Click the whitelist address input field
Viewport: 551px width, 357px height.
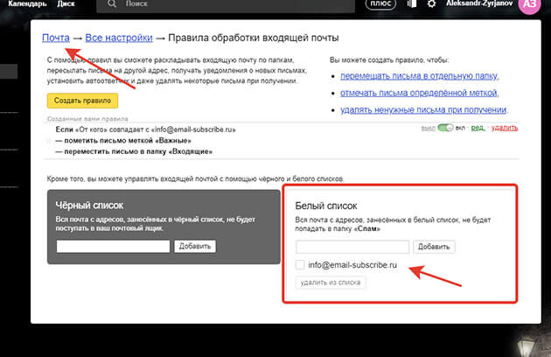352,247
